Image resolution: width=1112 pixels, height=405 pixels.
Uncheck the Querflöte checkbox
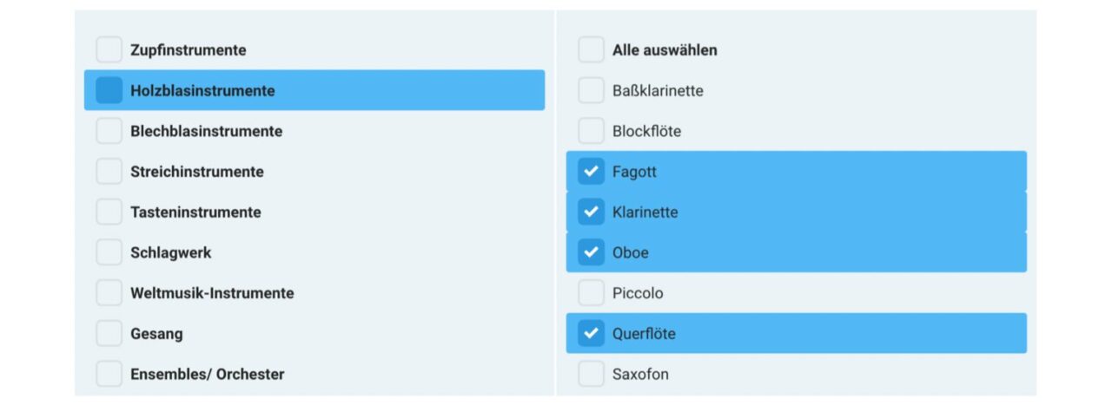pos(591,333)
